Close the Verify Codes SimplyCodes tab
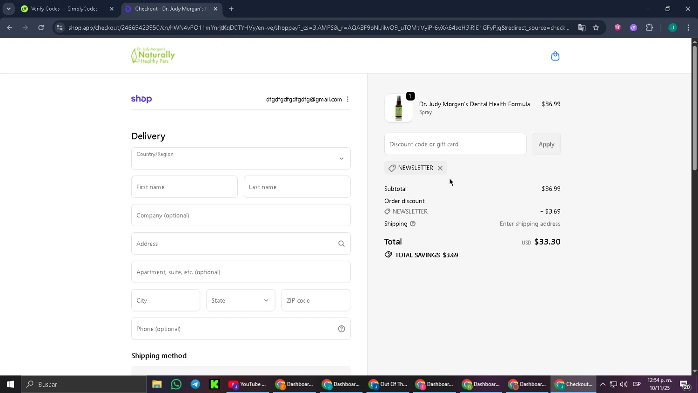This screenshot has width=698, height=393. [112, 9]
